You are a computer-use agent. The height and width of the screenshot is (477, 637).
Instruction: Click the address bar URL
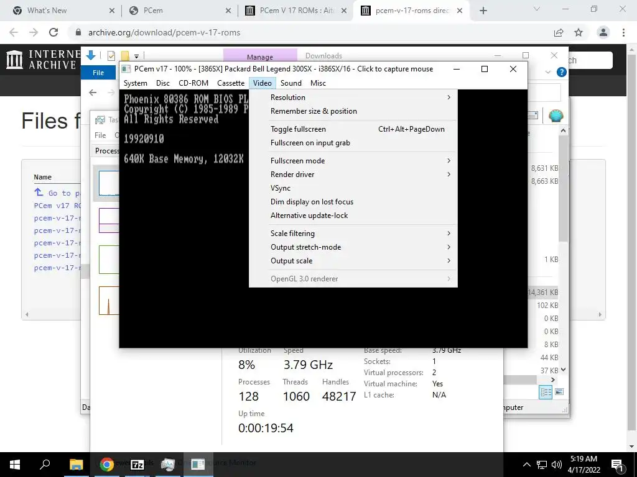point(164,32)
